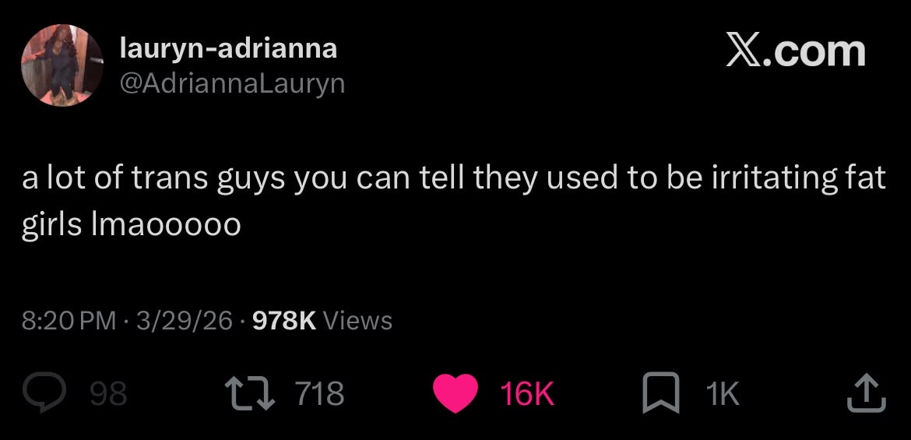Click the 16K likes count
This screenshot has height=440, width=911.
pos(527,393)
